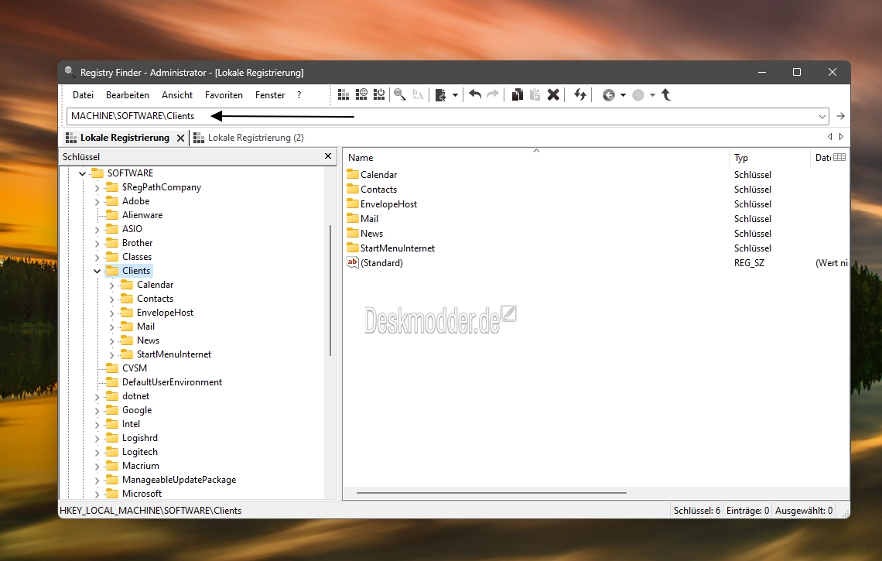This screenshot has width=882, height=561.
Task: Open the Fenster menu
Action: pos(270,95)
